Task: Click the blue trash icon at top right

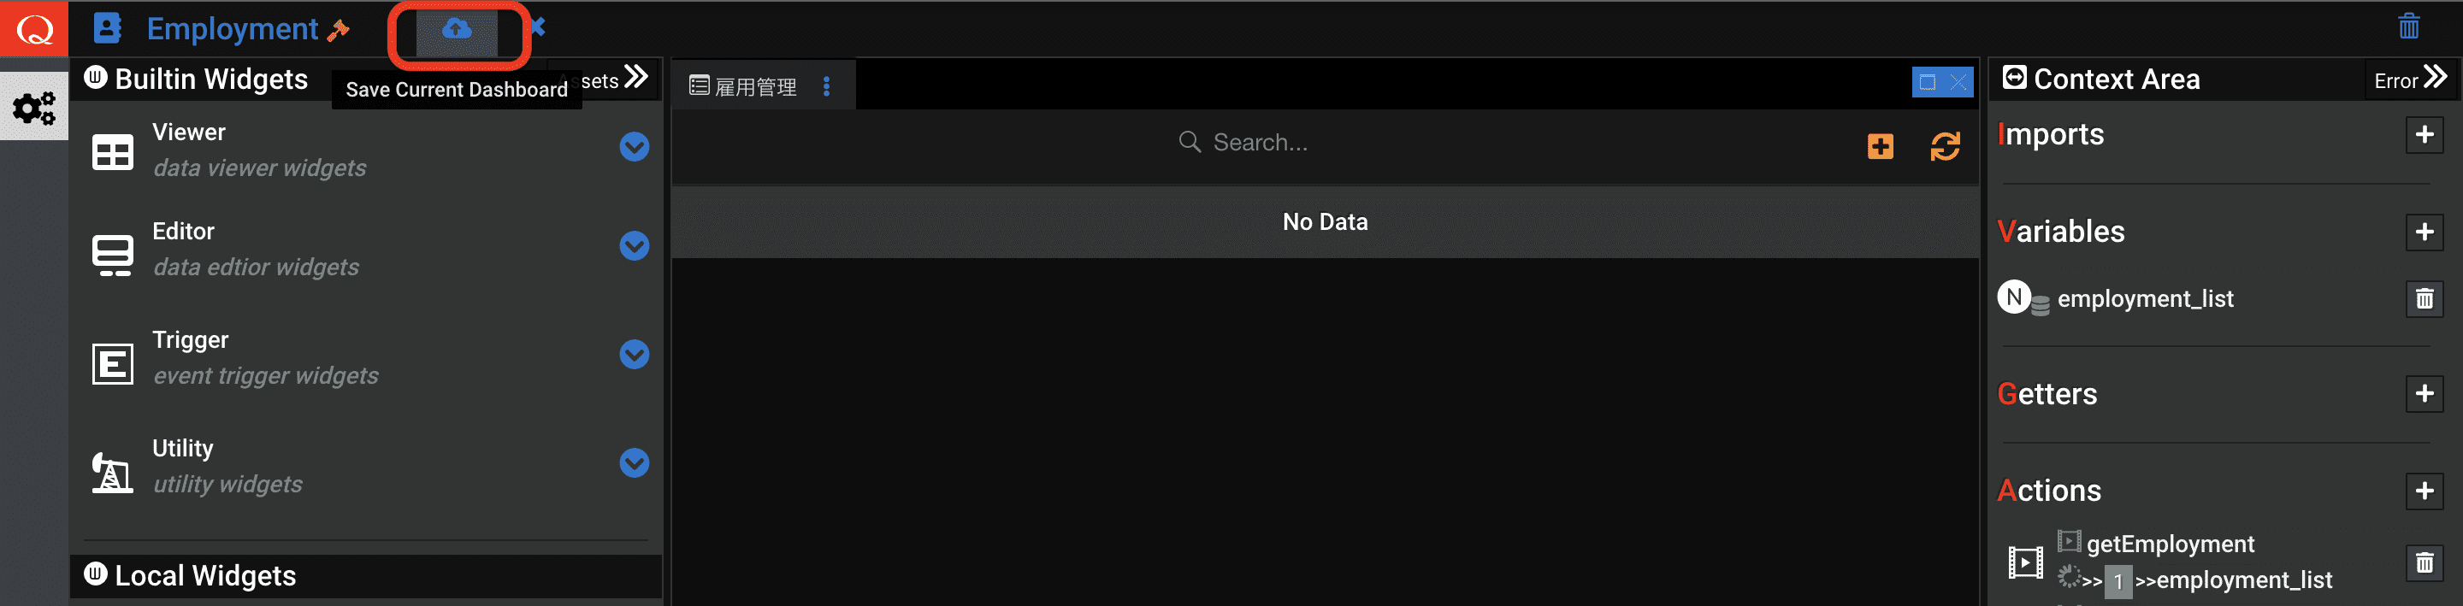Action: (x=2408, y=26)
